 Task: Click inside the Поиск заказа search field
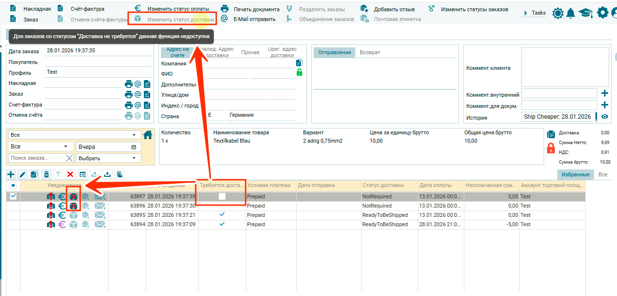(x=37, y=158)
